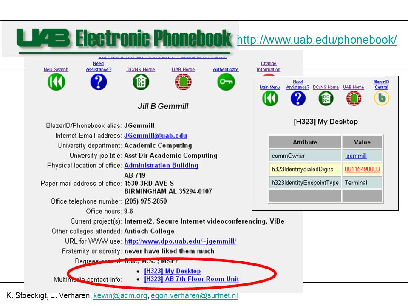Click the never have liked them much text
Image resolution: width=408 pixels, height=306 pixels.
pyautogui.click(x=170, y=251)
